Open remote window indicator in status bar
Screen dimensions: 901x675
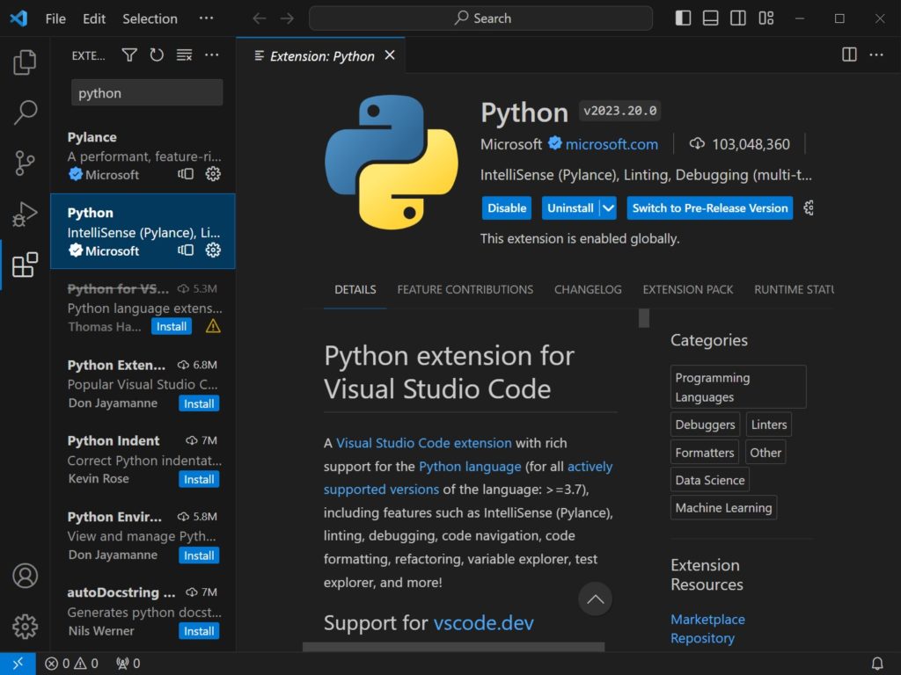click(18, 664)
